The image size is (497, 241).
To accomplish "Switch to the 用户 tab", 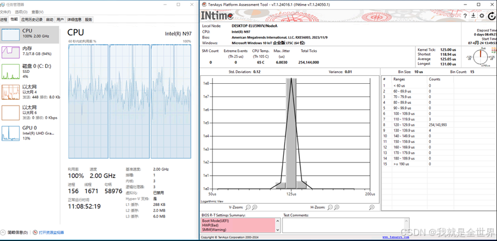I will point(60,20).
